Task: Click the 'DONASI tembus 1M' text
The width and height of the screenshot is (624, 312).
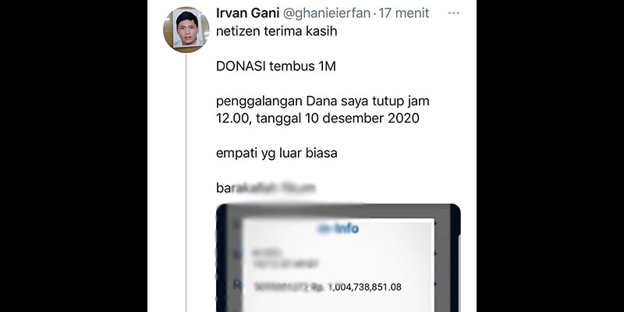Action: [276, 66]
